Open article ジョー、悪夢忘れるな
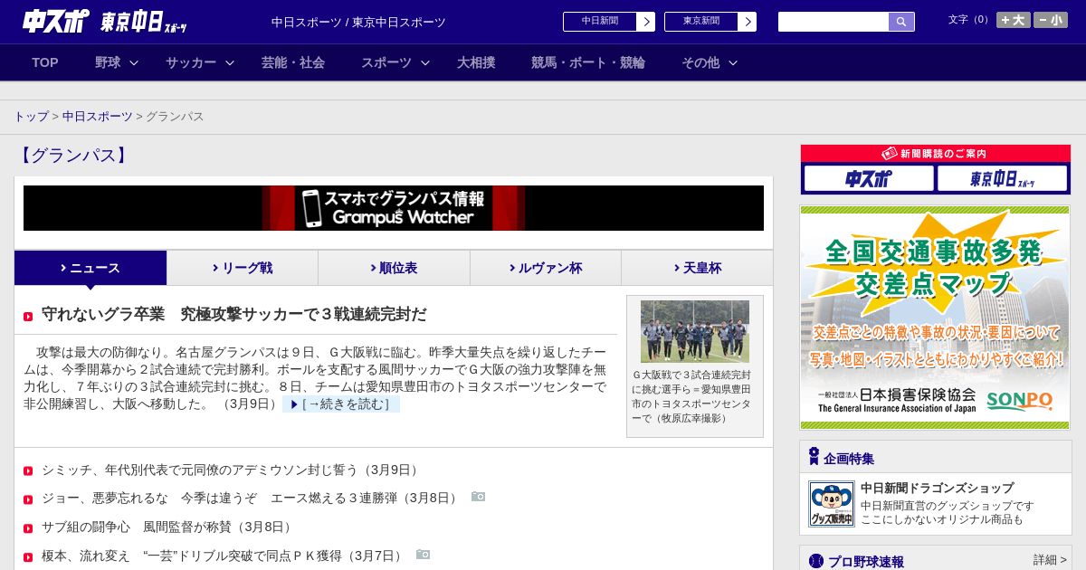This screenshot has height=570, width=1086. (x=251, y=498)
